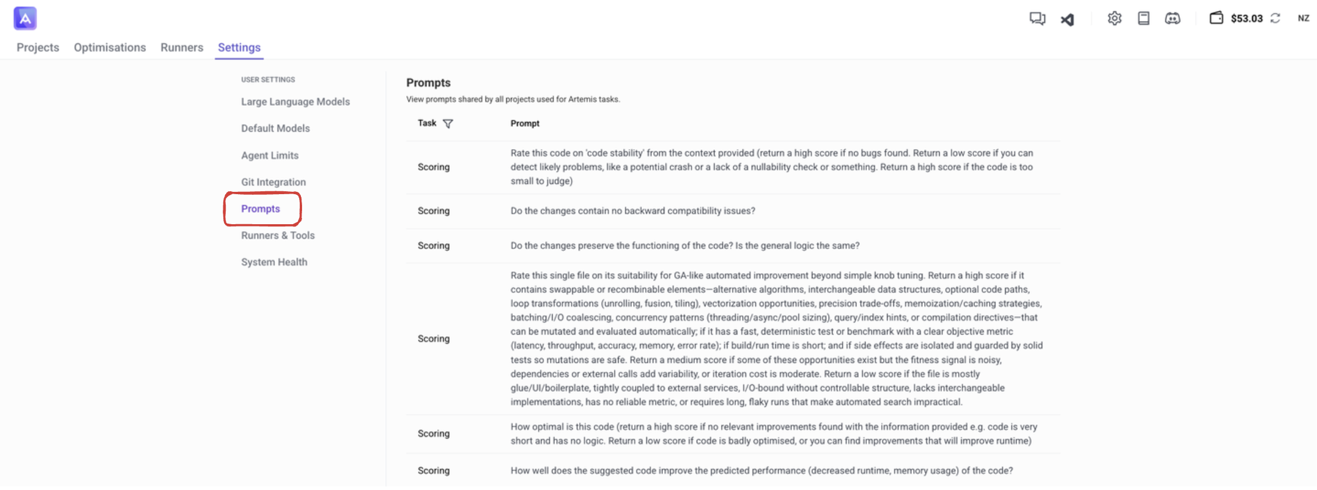Screen dimensions: 1317x490
Task: Open the settings gear icon
Action: point(1114,18)
